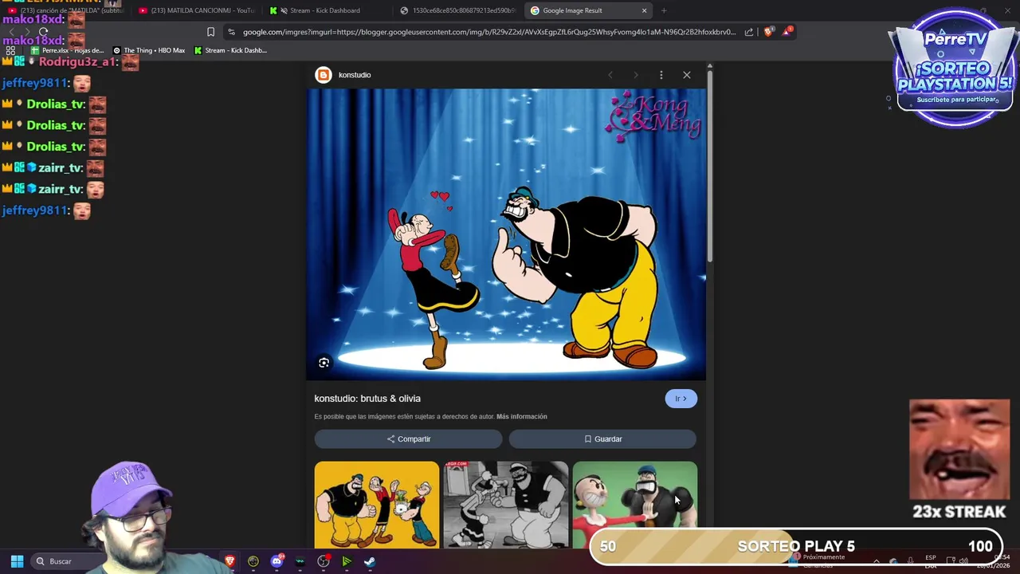Open the black-and-white related thumbnail
The image size is (1020, 574).
tap(506, 505)
